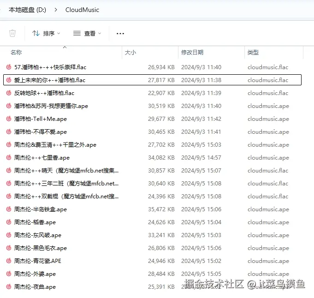Click the file icon for 潘玮柏&苏芮-我想更懂你.ape

9,106
